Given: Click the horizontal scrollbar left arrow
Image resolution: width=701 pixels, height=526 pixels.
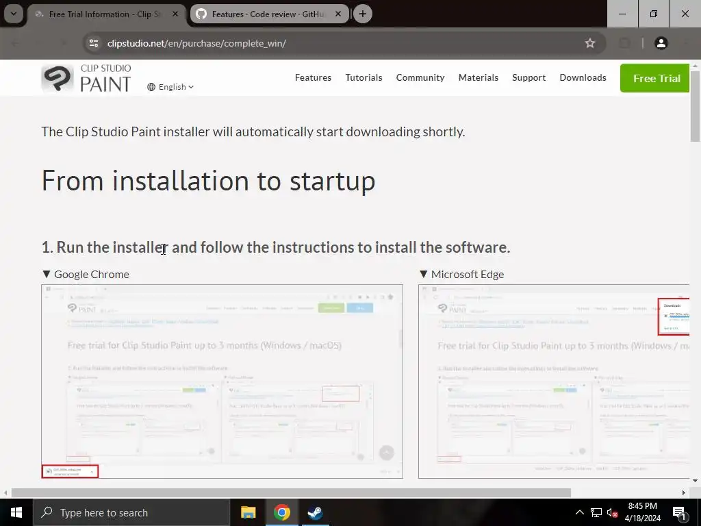Looking at the screenshot, I should pos(5,493).
